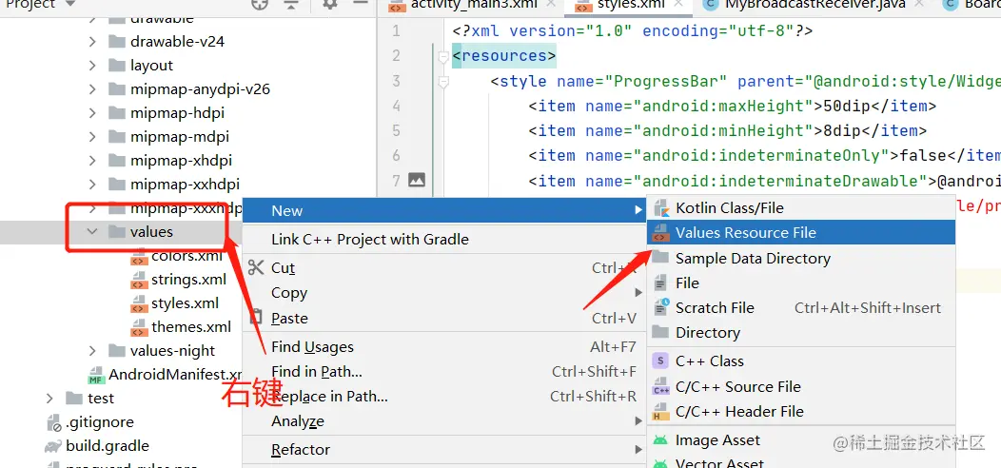The height and width of the screenshot is (468, 1001).
Task: Hide the Project tool window
Action: click(360, 3)
